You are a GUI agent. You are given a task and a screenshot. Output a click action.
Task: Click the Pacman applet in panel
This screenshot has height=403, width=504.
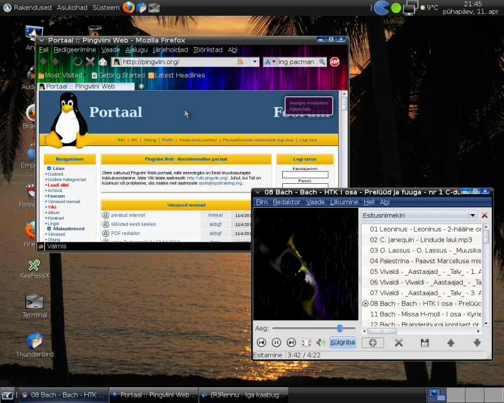tap(382, 8)
